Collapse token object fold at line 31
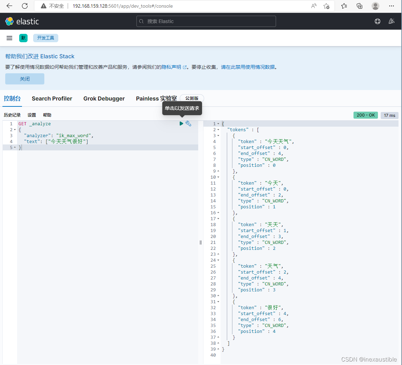Screen dimensions: 402x365 [218, 302]
